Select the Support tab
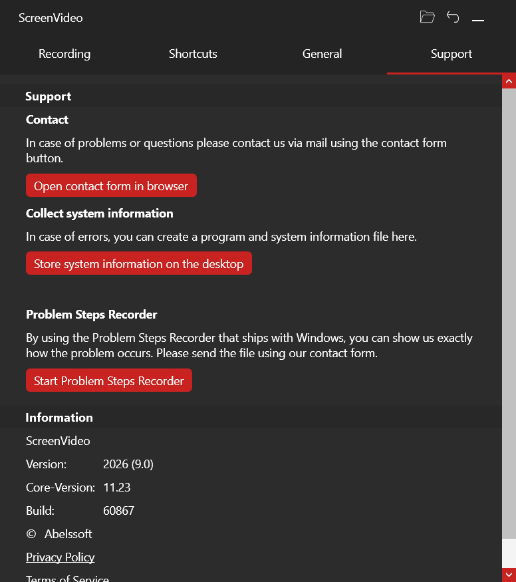This screenshot has height=582, width=516. [451, 54]
